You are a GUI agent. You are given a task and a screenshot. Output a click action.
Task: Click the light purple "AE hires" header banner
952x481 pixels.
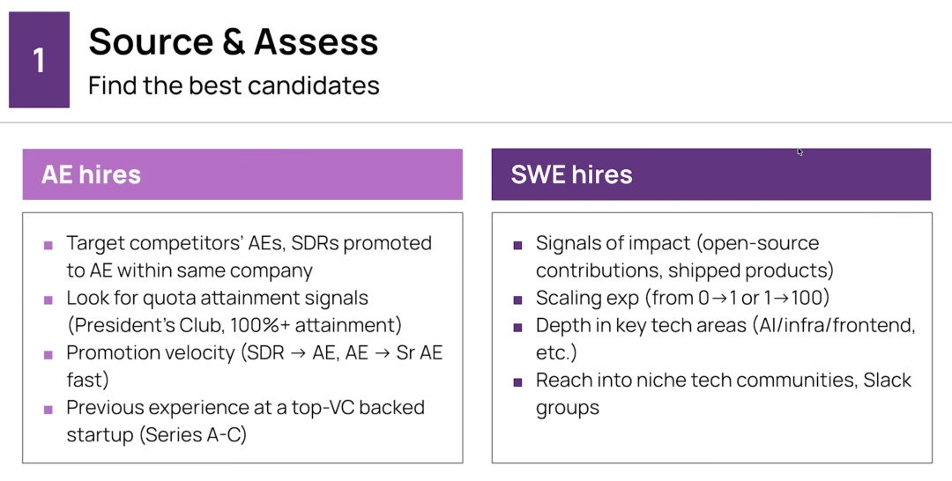pos(242,174)
